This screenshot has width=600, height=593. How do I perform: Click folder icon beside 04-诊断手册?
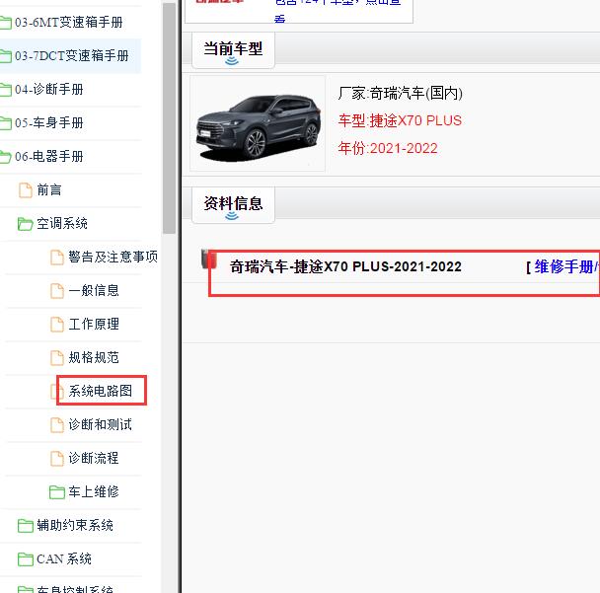point(5,90)
